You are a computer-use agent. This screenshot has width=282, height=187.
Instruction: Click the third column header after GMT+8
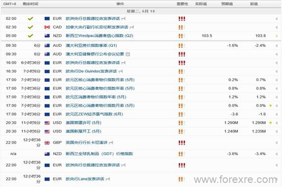coord(120,4)
